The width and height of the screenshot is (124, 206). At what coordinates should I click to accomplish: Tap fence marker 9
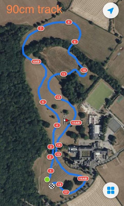pos(75,42)
